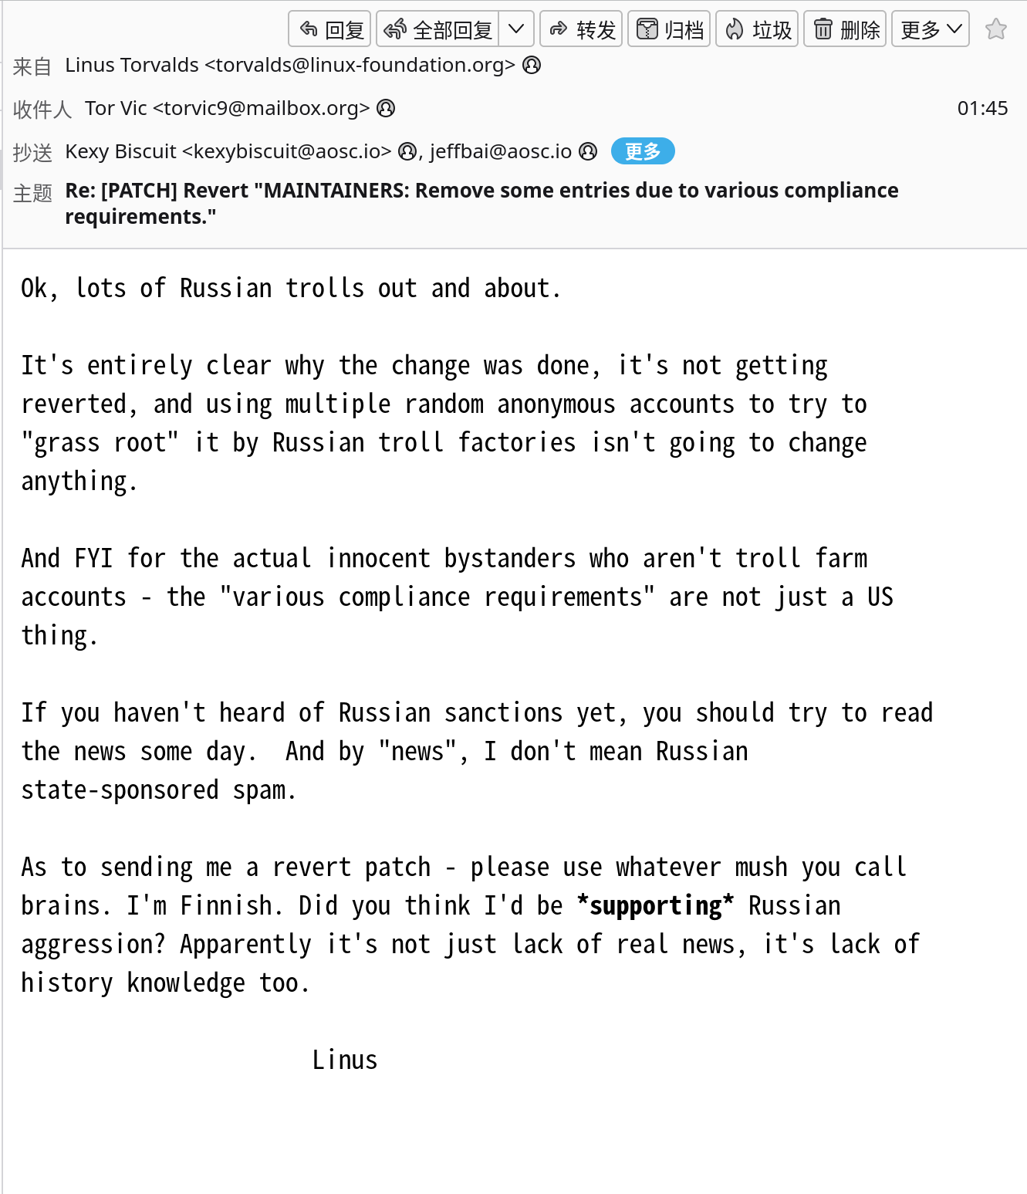Mark message as junk with 垃圾 button

[x=757, y=29]
